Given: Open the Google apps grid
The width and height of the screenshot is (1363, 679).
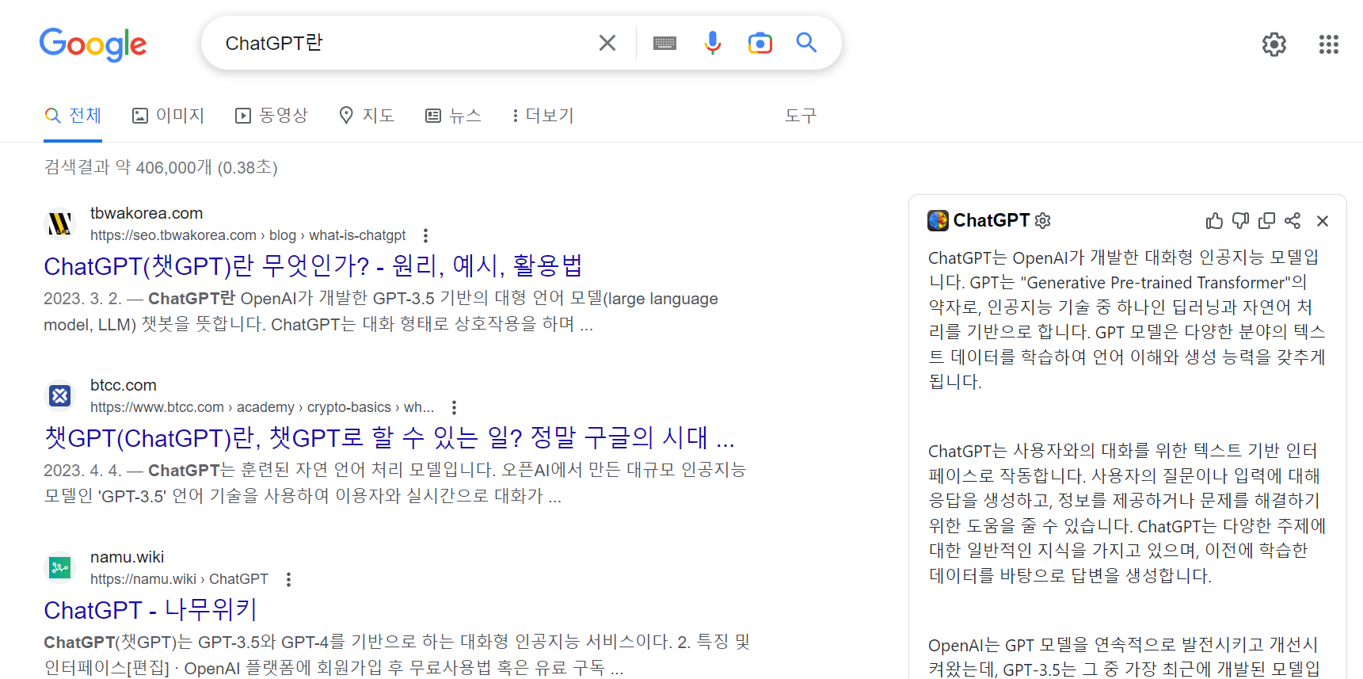Looking at the screenshot, I should 1329,44.
